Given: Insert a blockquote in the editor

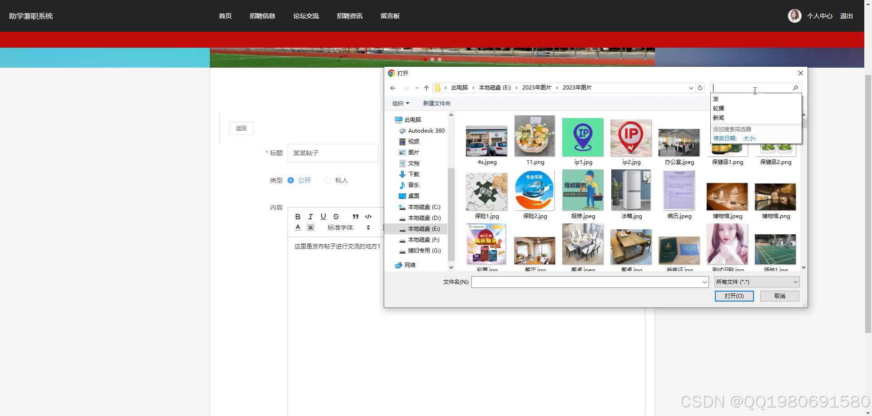Looking at the screenshot, I should tap(356, 217).
